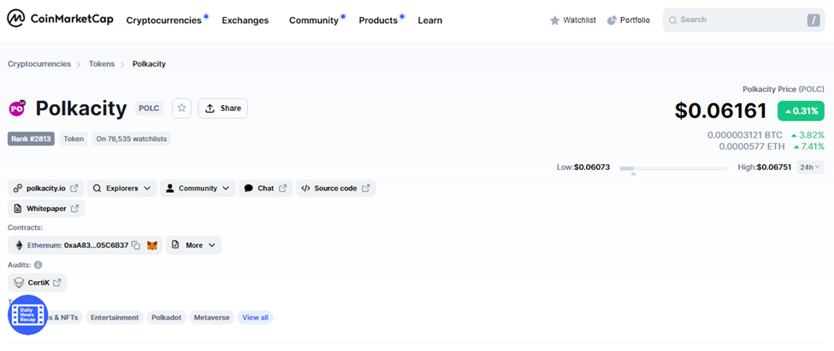Click the Ethereum contract address 0xaA83...05C6B37
Screen dimensions: 834x351
97,245
